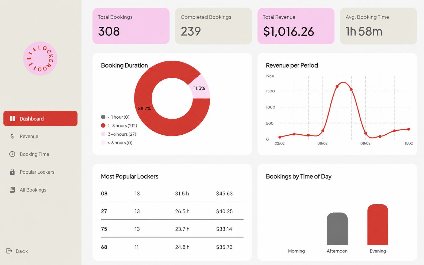Viewport: 424px width, 265px height.
Task: Click the clock icon for Booking Time
Action: point(12,154)
